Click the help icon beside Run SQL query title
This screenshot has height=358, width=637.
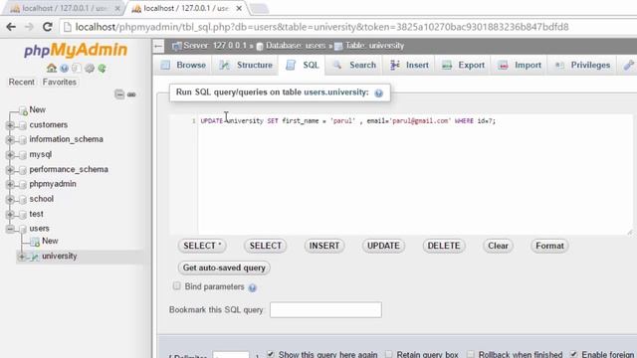(378, 92)
